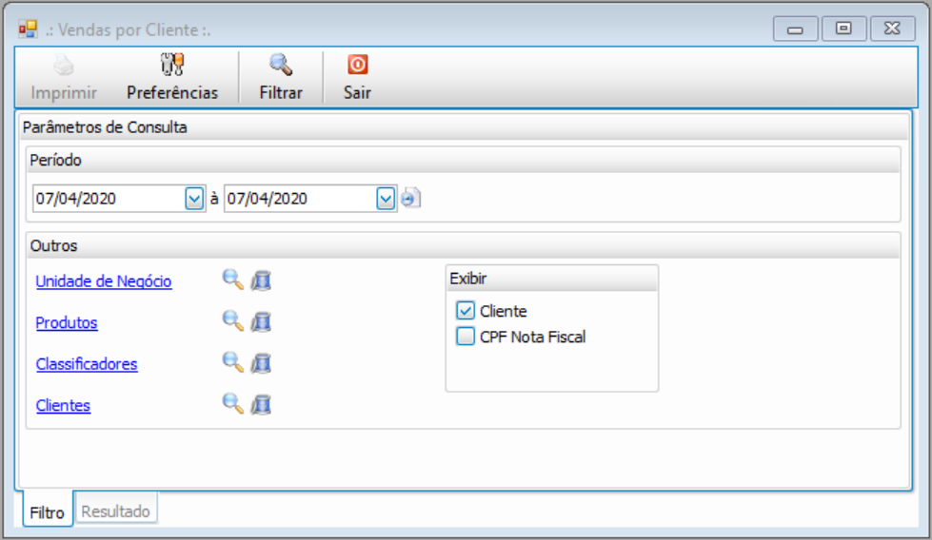Click the application icon in title bar
Image resolution: width=932 pixels, height=540 pixels.
(x=28, y=29)
